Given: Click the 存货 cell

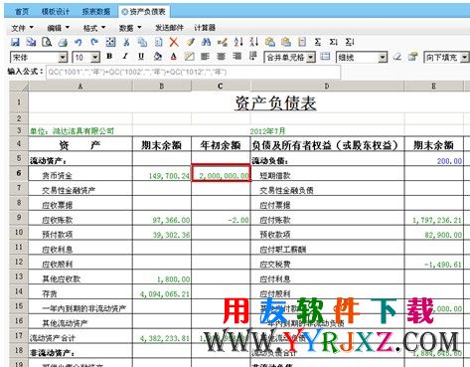Looking at the screenshot, I should (80, 291).
